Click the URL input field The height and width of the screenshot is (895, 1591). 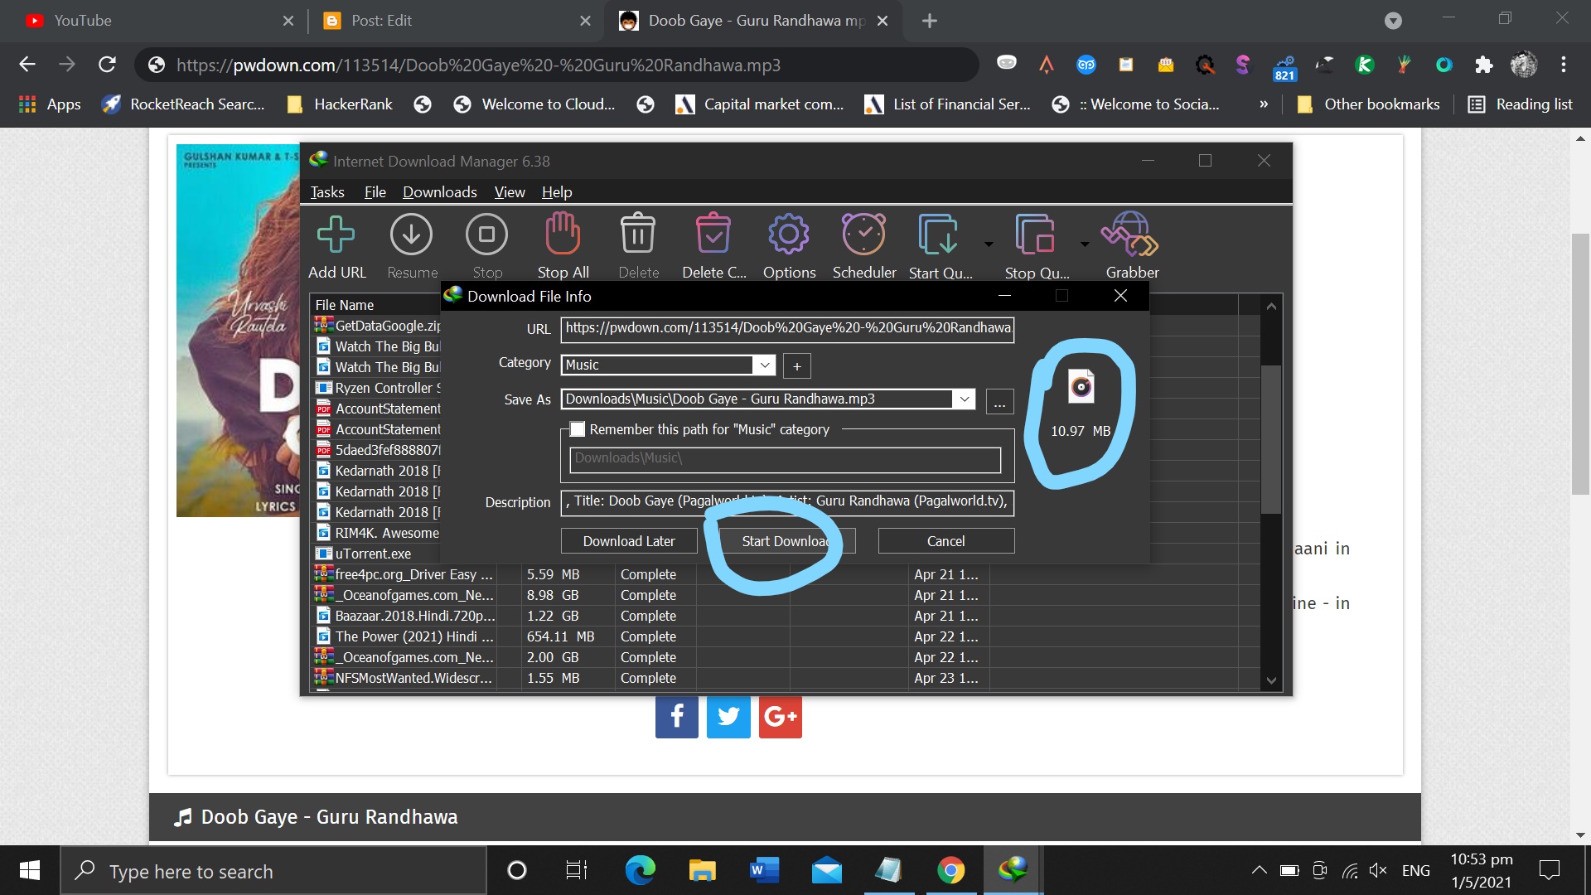[787, 328]
